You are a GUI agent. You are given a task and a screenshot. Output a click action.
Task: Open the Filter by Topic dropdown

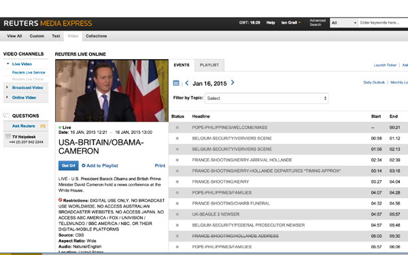pyautogui.click(x=267, y=99)
